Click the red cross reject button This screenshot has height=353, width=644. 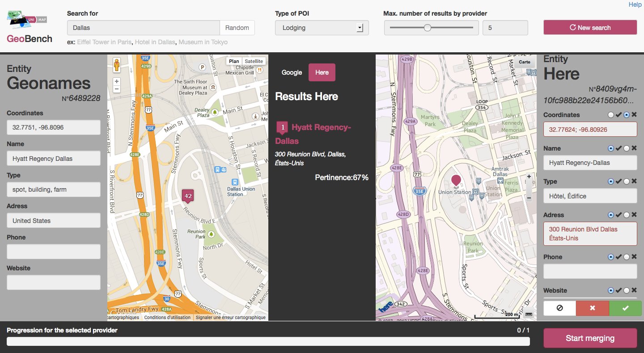(x=593, y=308)
